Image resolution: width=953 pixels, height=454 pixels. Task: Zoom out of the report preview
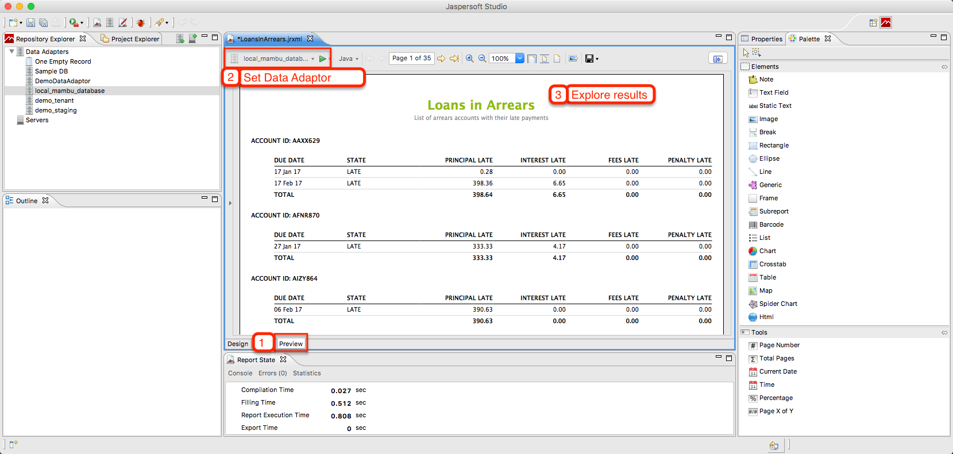pos(483,59)
